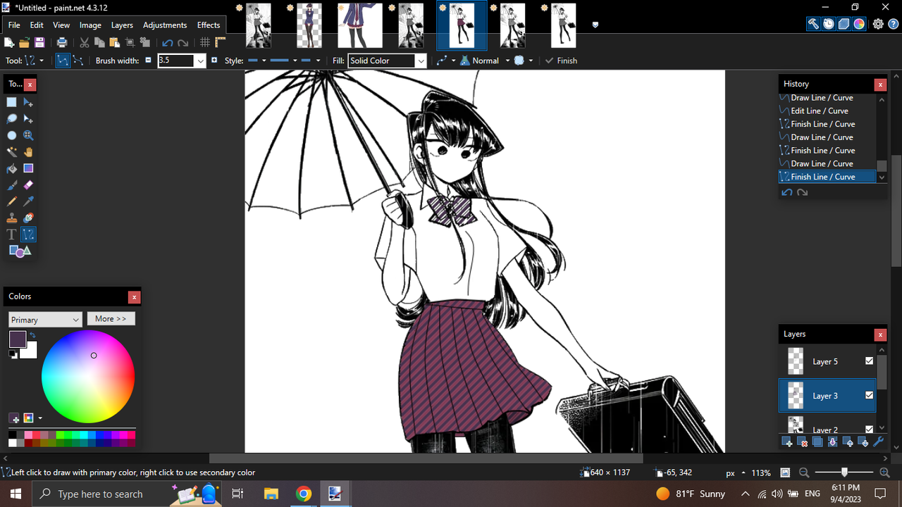The width and height of the screenshot is (902, 507).
Task: Open the gradient tool
Action: click(x=28, y=168)
